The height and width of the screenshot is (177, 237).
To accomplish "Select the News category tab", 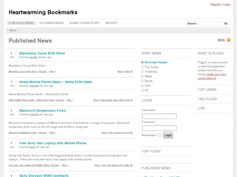I will tap(13, 30).
